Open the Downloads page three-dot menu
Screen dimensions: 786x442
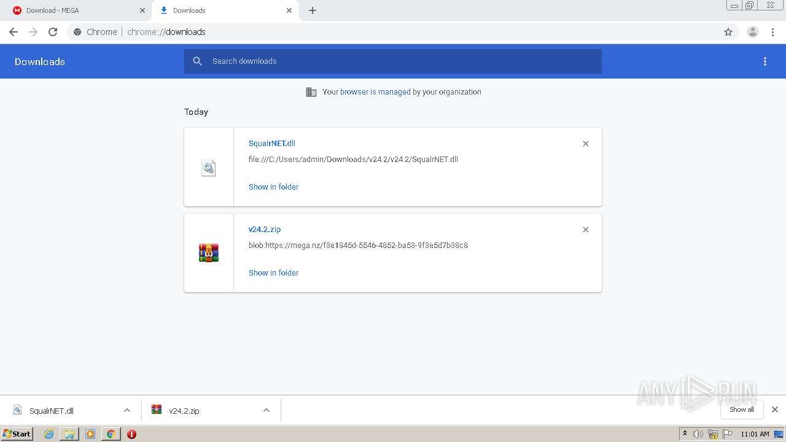tap(765, 61)
